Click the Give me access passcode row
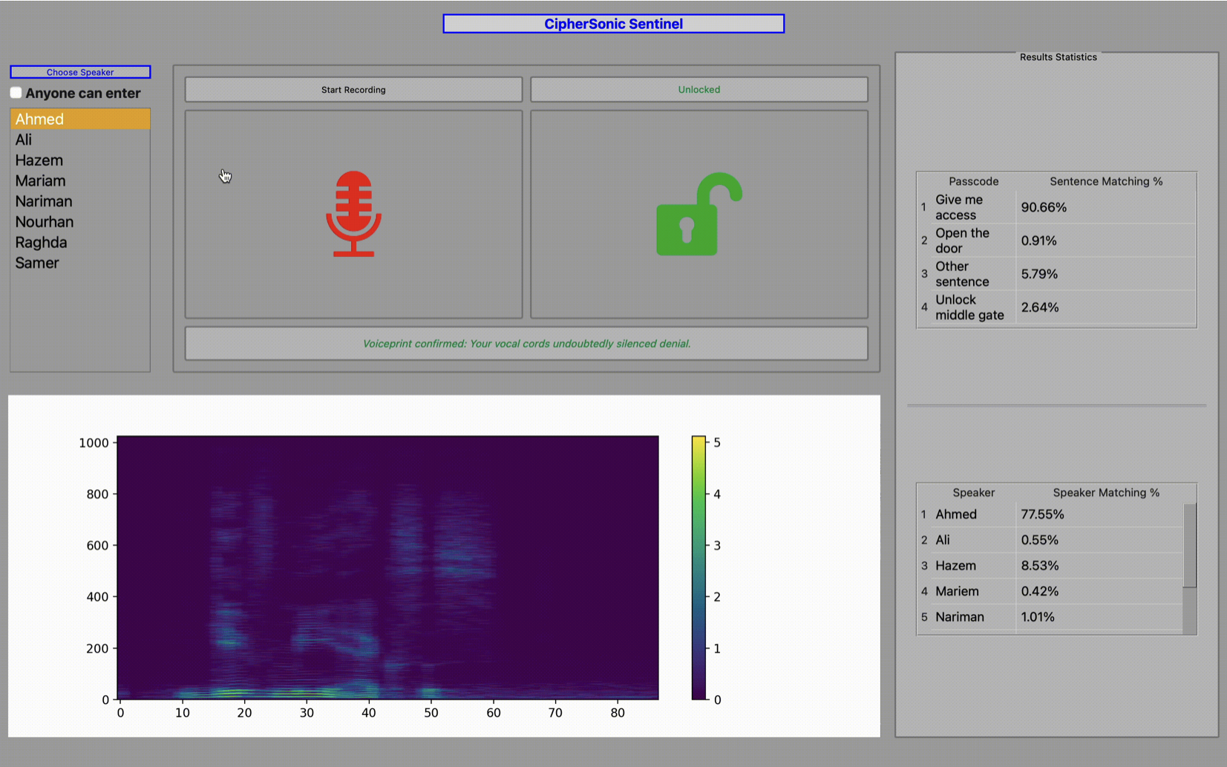The height and width of the screenshot is (767, 1227). [965, 207]
